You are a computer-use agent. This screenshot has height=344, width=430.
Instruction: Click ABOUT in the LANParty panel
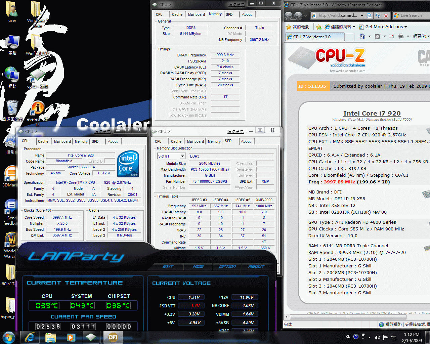256,266
